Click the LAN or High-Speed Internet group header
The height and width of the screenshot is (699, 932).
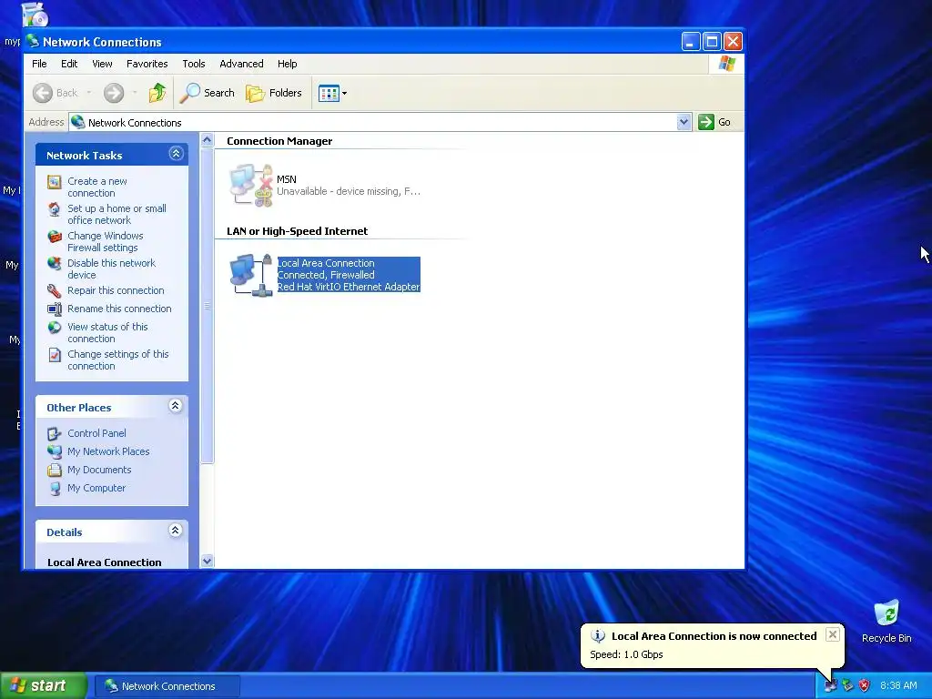(x=297, y=231)
